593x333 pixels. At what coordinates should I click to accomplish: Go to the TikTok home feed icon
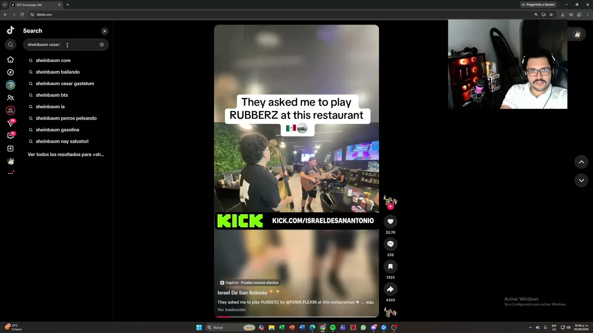(x=11, y=60)
